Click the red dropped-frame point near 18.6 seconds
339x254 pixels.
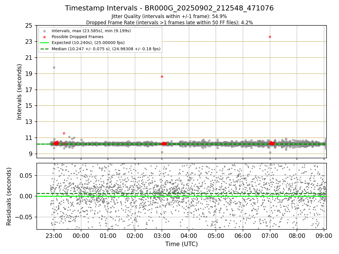[x=162, y=76]
